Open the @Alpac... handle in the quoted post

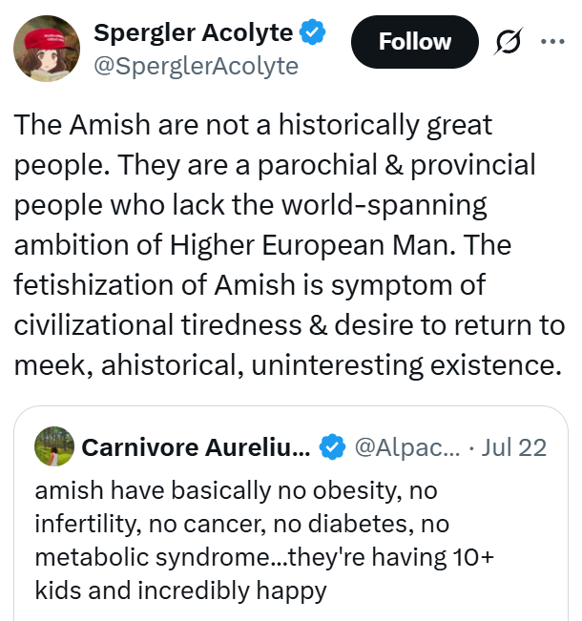pos(407,447)
